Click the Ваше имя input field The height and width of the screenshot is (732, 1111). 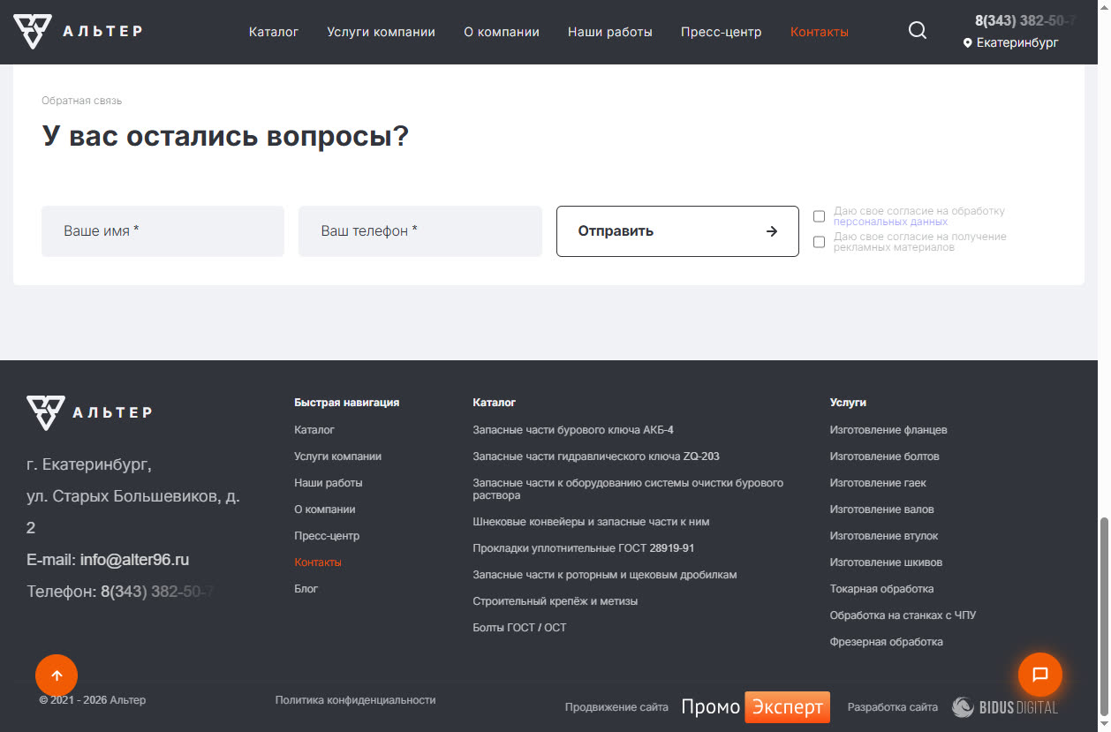(x=162, y=231)
